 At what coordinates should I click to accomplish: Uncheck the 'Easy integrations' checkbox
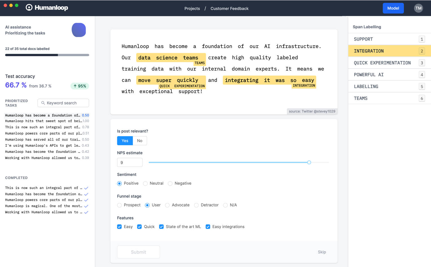tap(208, 226)
